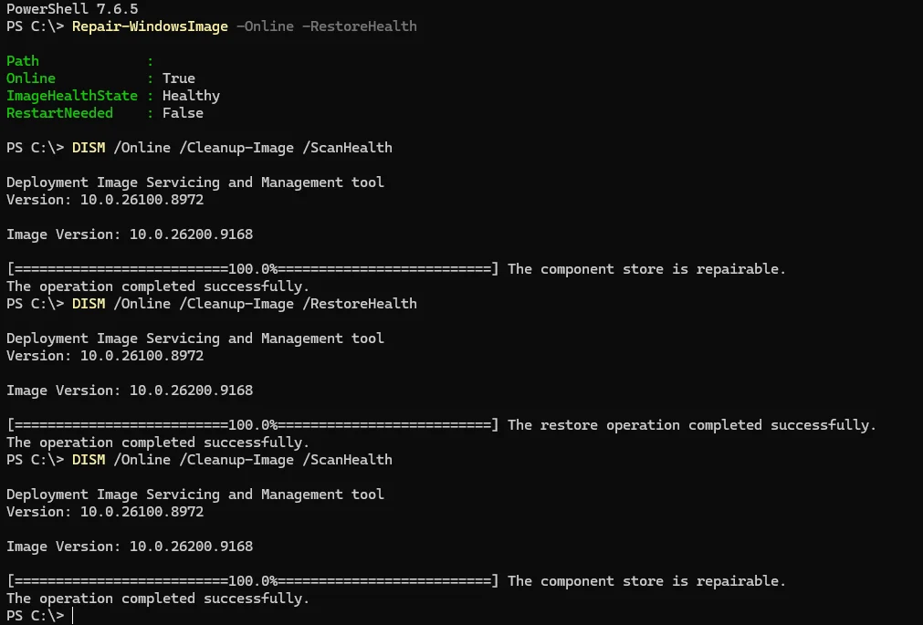Click the final 100.0% progress bar
The height and width of the screenshot is (625, 923).
[x=253, y=581]
